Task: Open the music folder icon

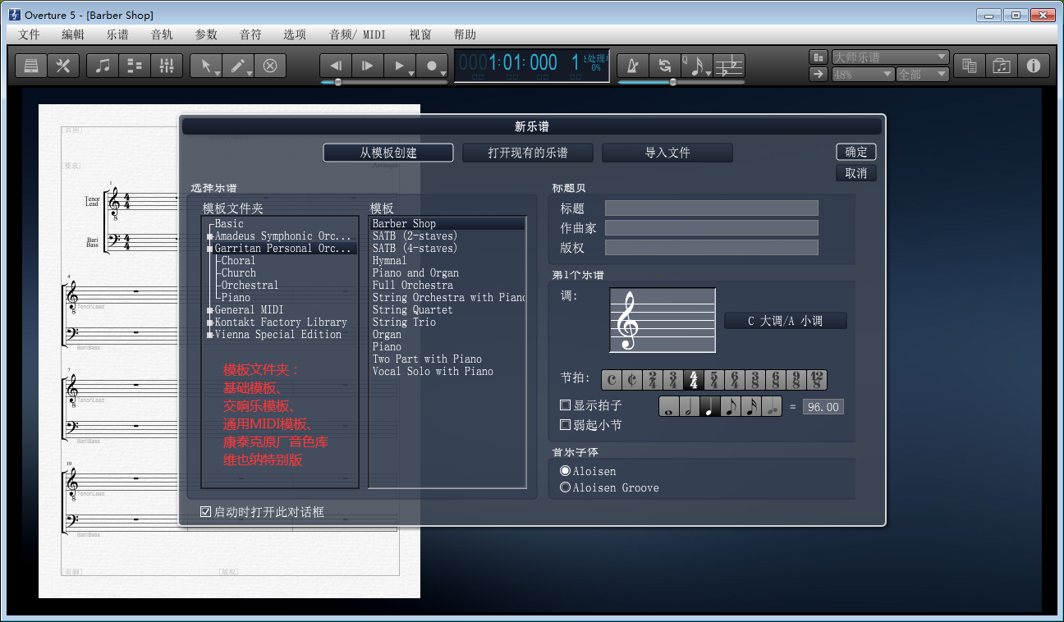Action: point(1002,66)
